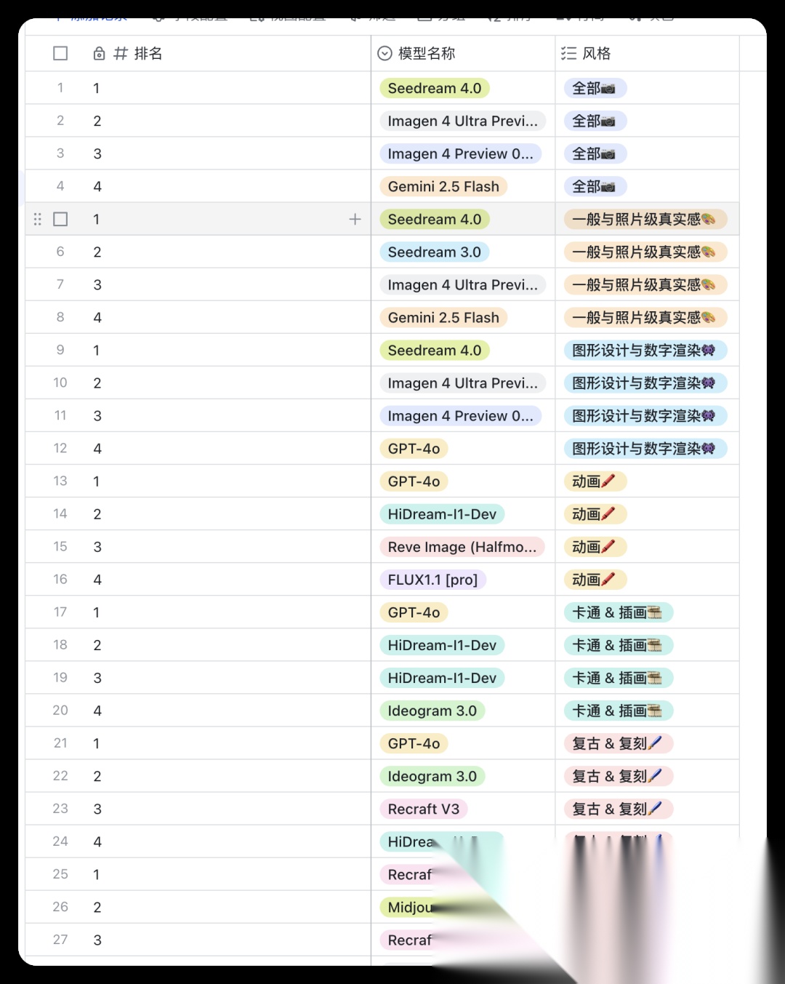Select HiDream-I1-Dev tag in row 19

coord(442,677)
